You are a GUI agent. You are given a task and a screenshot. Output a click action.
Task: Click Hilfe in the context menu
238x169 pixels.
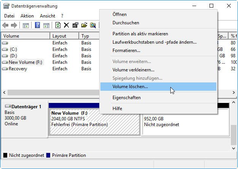[x=158, y=109]
